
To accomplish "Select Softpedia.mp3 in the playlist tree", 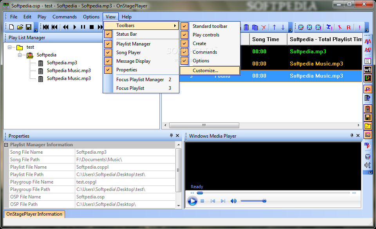I will (x=62, y=63).
